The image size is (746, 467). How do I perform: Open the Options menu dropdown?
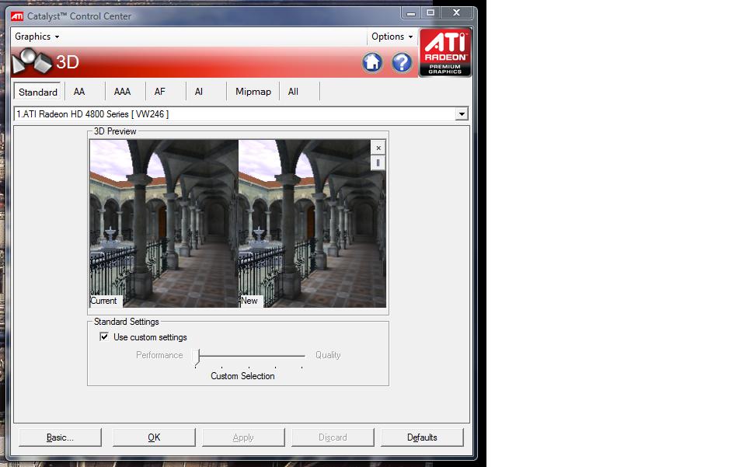[x=392, y=37]
